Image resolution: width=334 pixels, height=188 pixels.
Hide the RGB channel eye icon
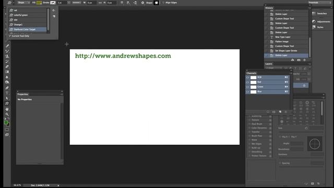click(x=247, y=77)
